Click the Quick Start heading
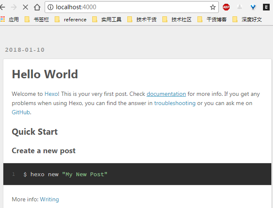This screenshot has width=273, height=208. [x=35, y=132]
